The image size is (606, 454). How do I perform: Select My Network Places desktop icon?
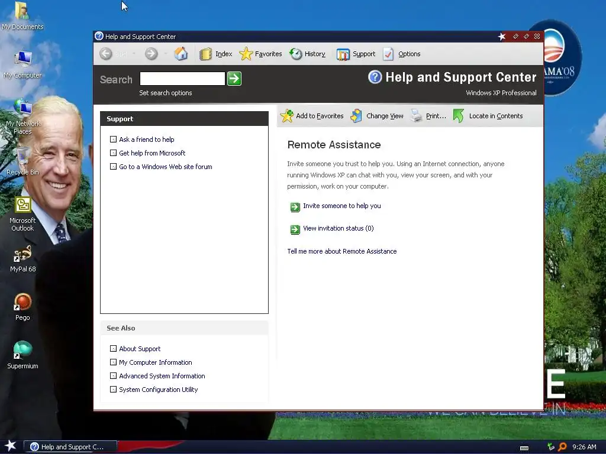(x=22, y=116)
